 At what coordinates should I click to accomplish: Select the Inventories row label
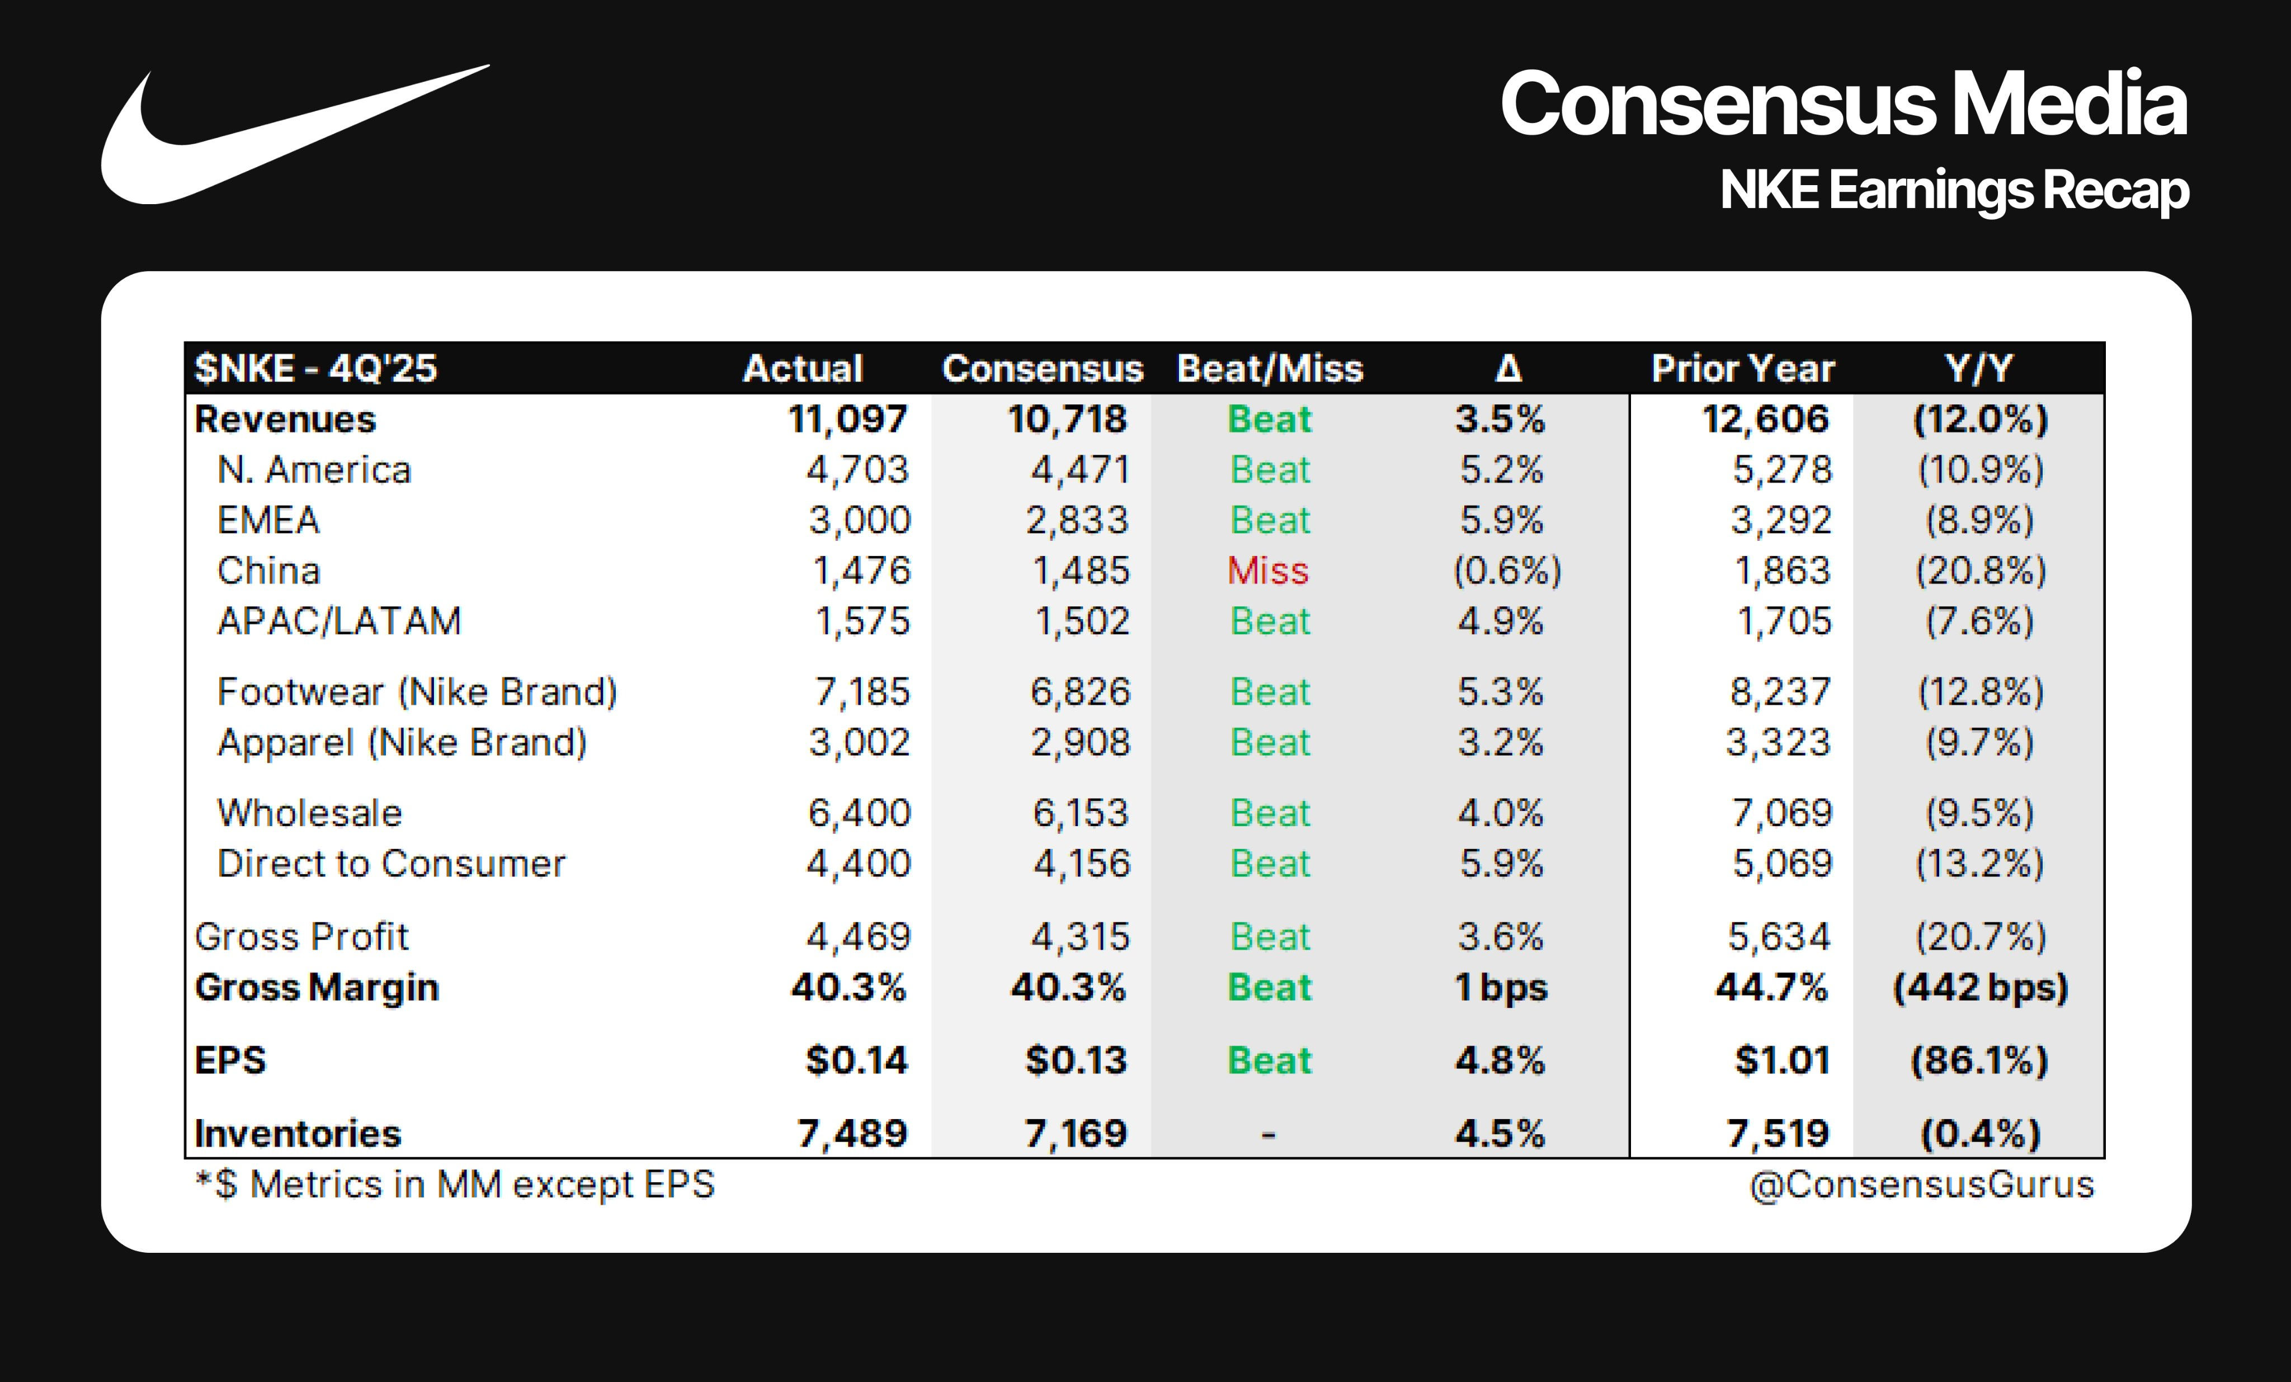point(298,1134)
